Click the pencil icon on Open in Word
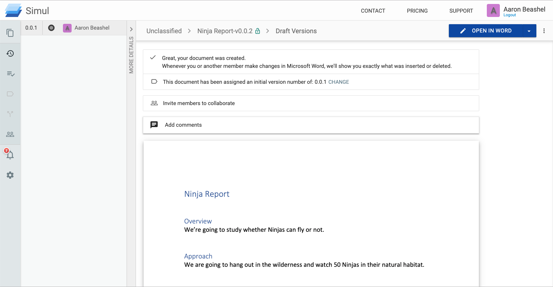Image resolution: width=553 pixels, height=287 pixels. click(x=463, y=31)
